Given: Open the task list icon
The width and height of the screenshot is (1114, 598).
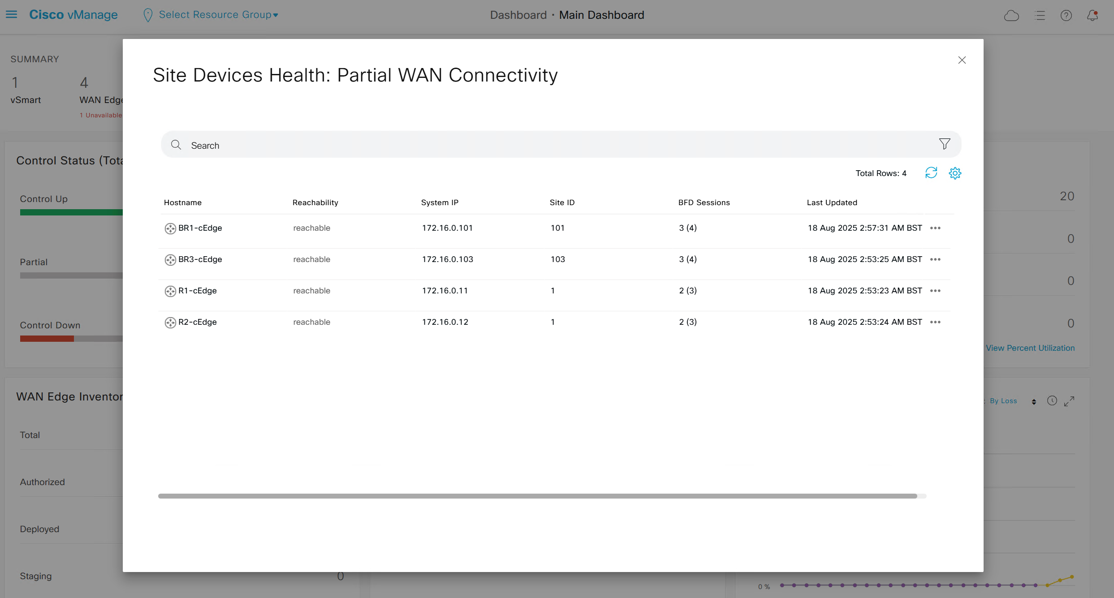Looking at the screenshot, I should [x=1040, y=16].
